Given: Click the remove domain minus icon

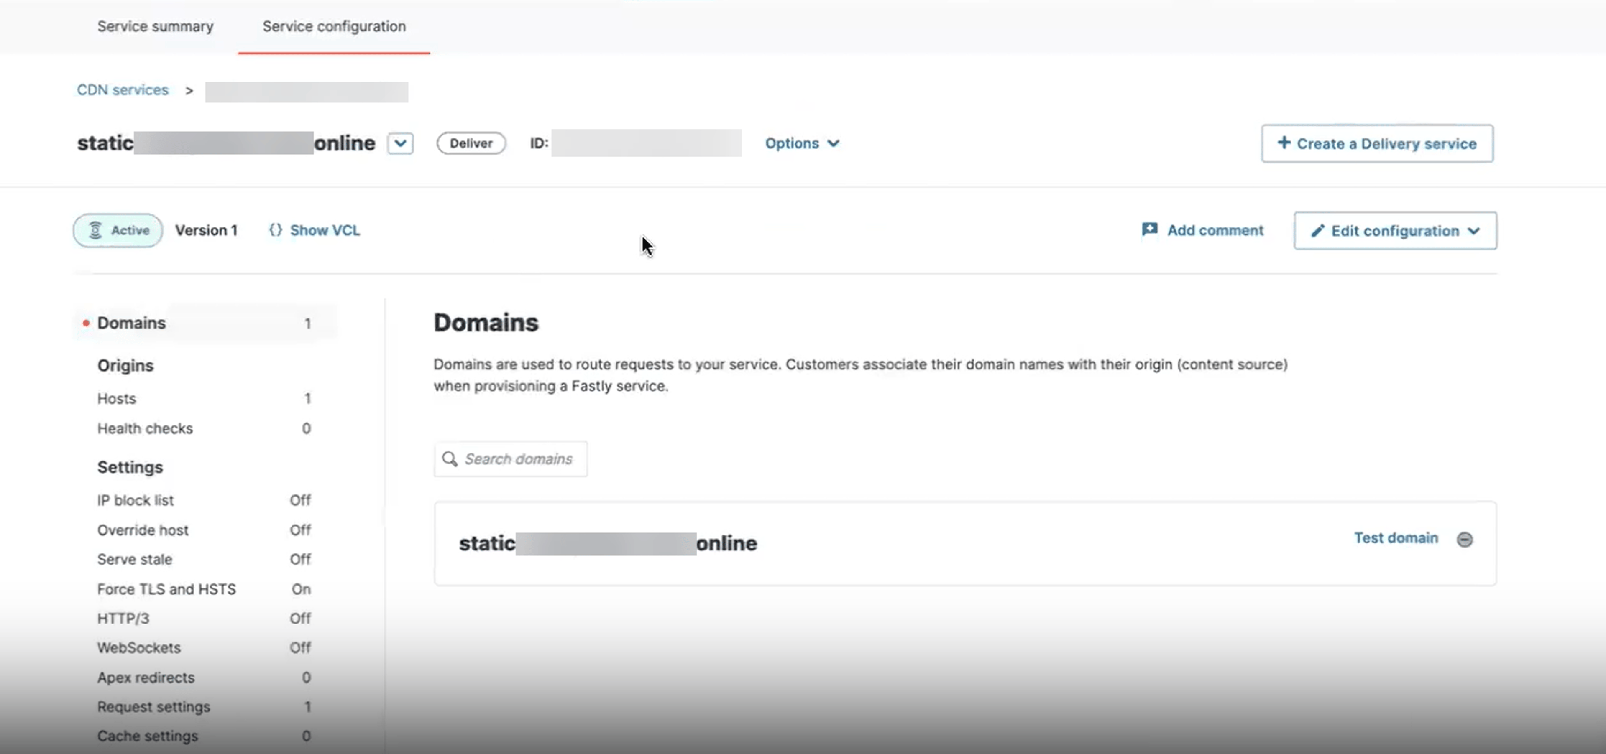Looking at the screenshot, I should point(1465,540).
